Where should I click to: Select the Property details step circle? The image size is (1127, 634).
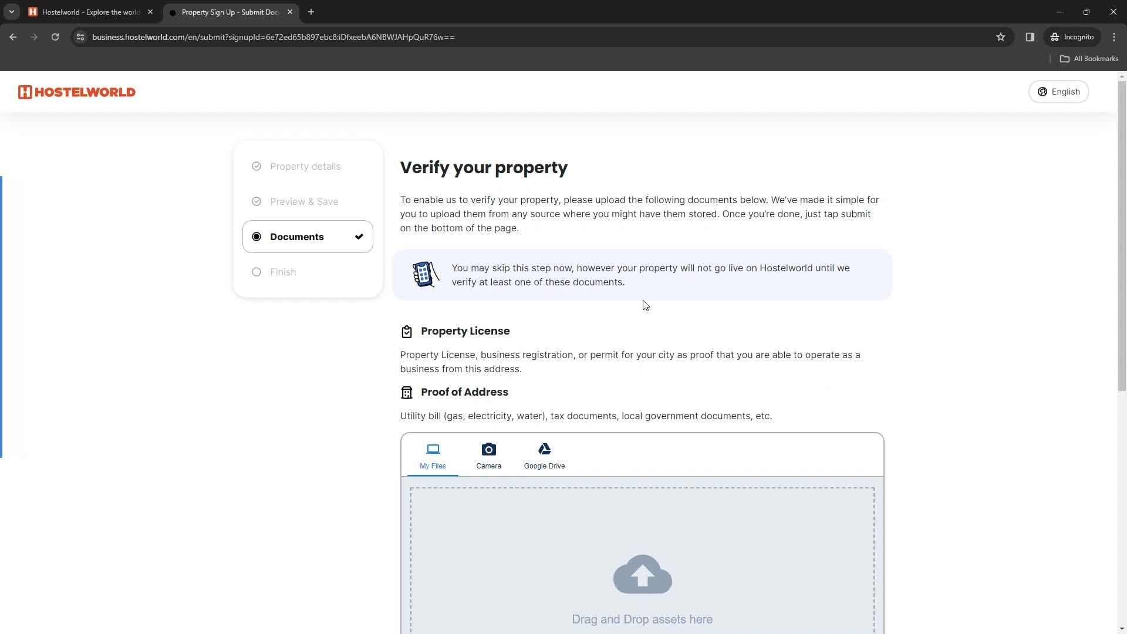pyautogui.click(x=256, y=166)
